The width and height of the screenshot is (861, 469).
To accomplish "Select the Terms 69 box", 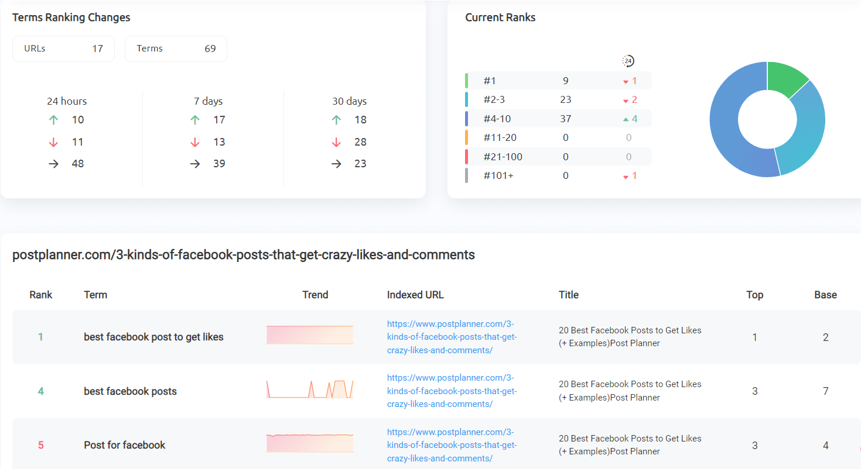I will (x=176, y=49).
